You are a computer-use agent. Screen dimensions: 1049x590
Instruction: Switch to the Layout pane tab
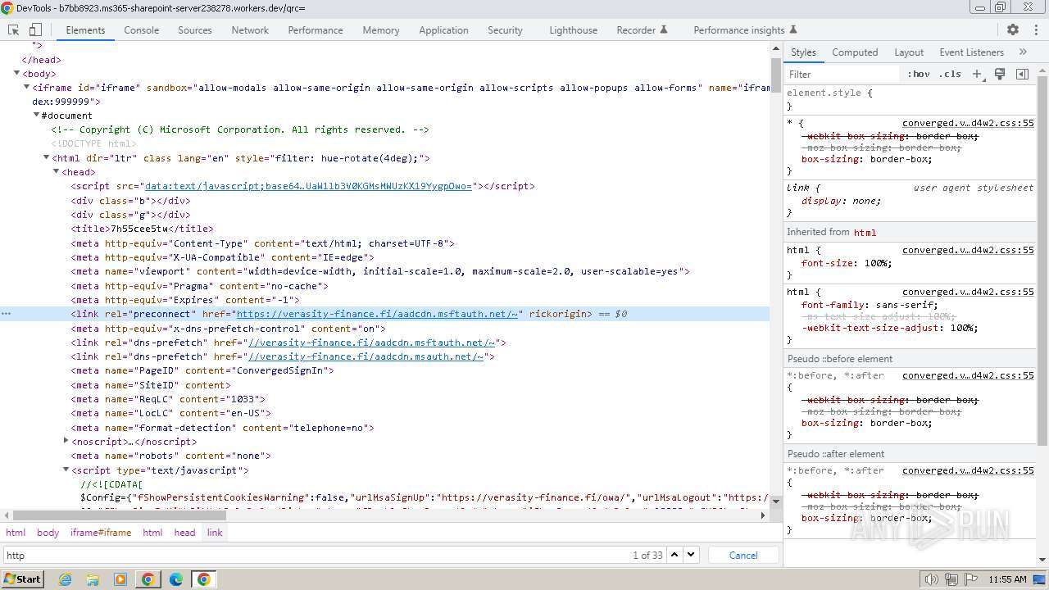(x=909, y=52)
